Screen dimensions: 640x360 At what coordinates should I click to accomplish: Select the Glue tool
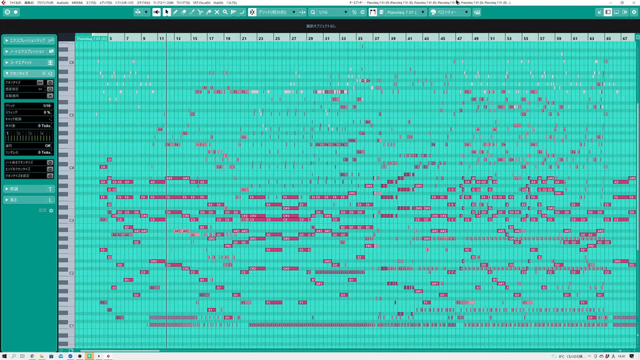point(209,12)
